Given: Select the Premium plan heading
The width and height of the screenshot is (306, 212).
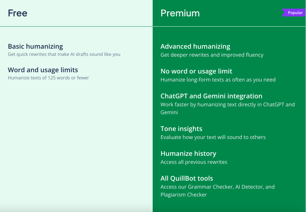Looking at the screenshot, I should [x=180, y=13].
